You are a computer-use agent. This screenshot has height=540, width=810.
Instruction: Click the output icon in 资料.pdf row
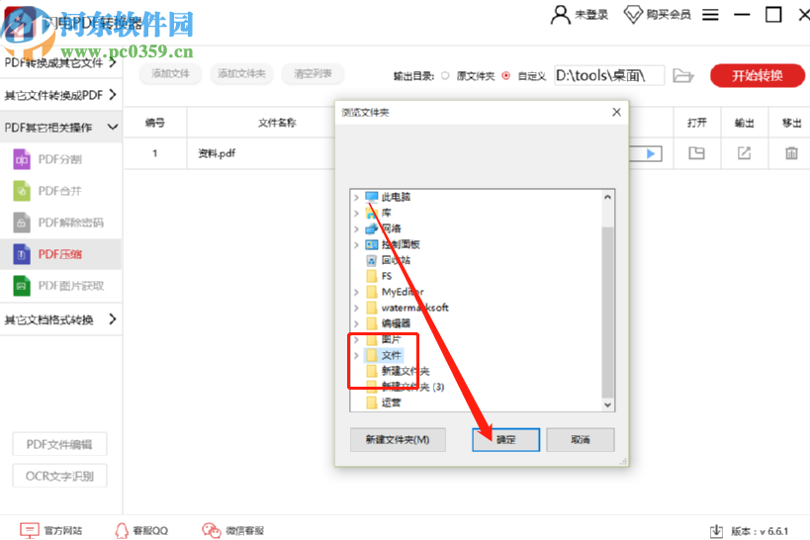[744, 153]
